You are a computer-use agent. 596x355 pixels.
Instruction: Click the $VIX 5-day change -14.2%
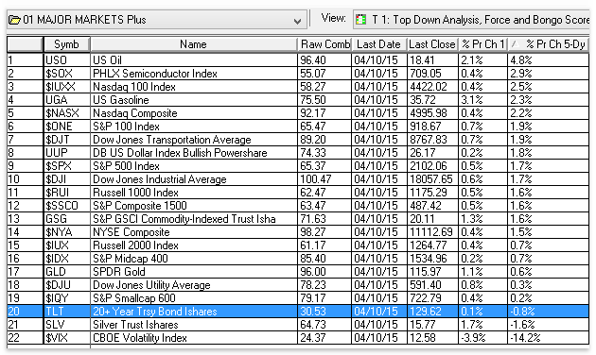click(549, 338)
